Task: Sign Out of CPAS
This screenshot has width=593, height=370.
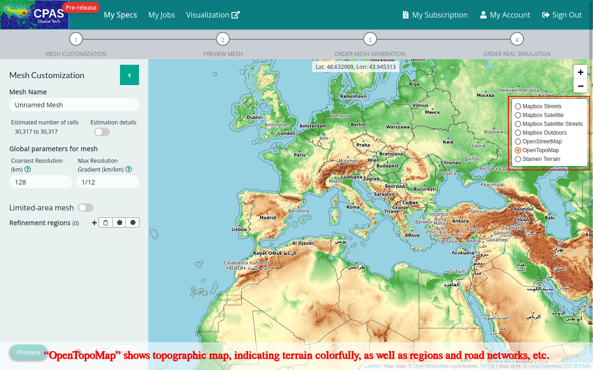Action: pyautogui.click(x=562, y=15)
